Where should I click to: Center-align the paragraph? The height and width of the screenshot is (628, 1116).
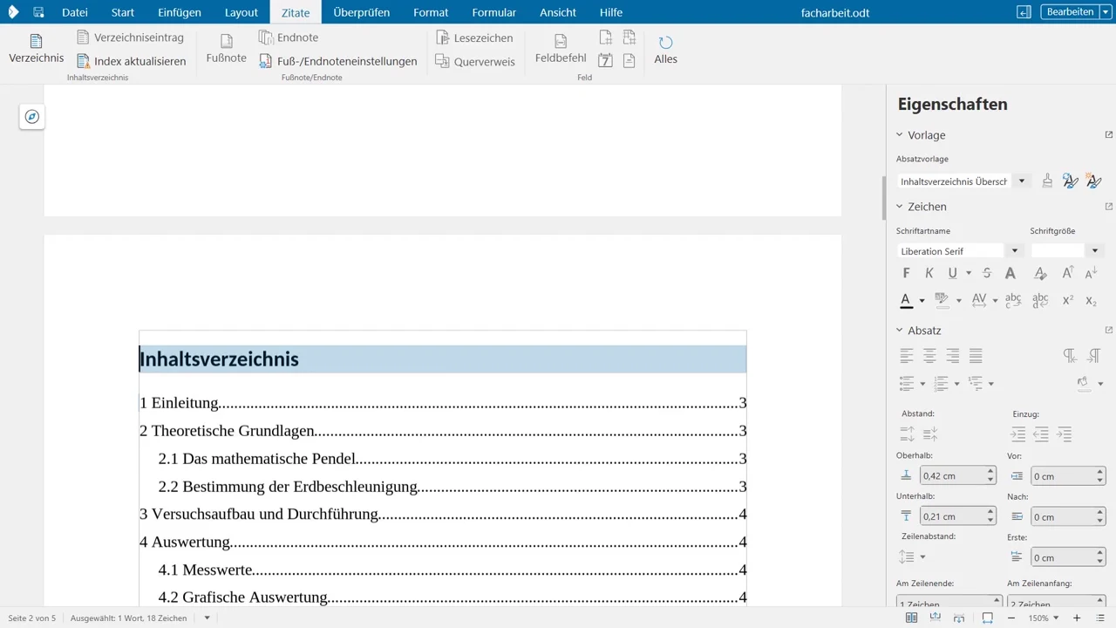[929, 356]
